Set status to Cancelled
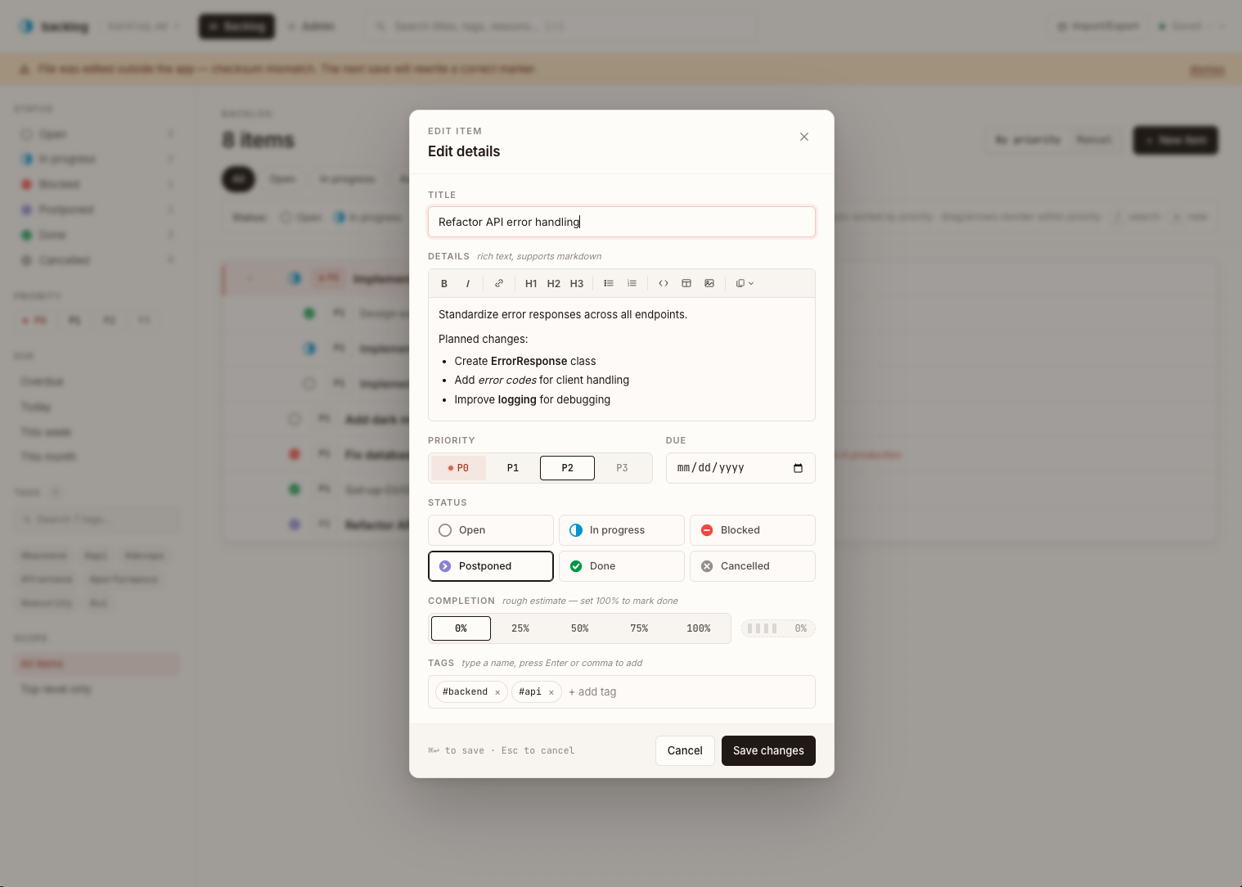The height and width of the screenshot is (887, 1242). click(x=753, y=566)
